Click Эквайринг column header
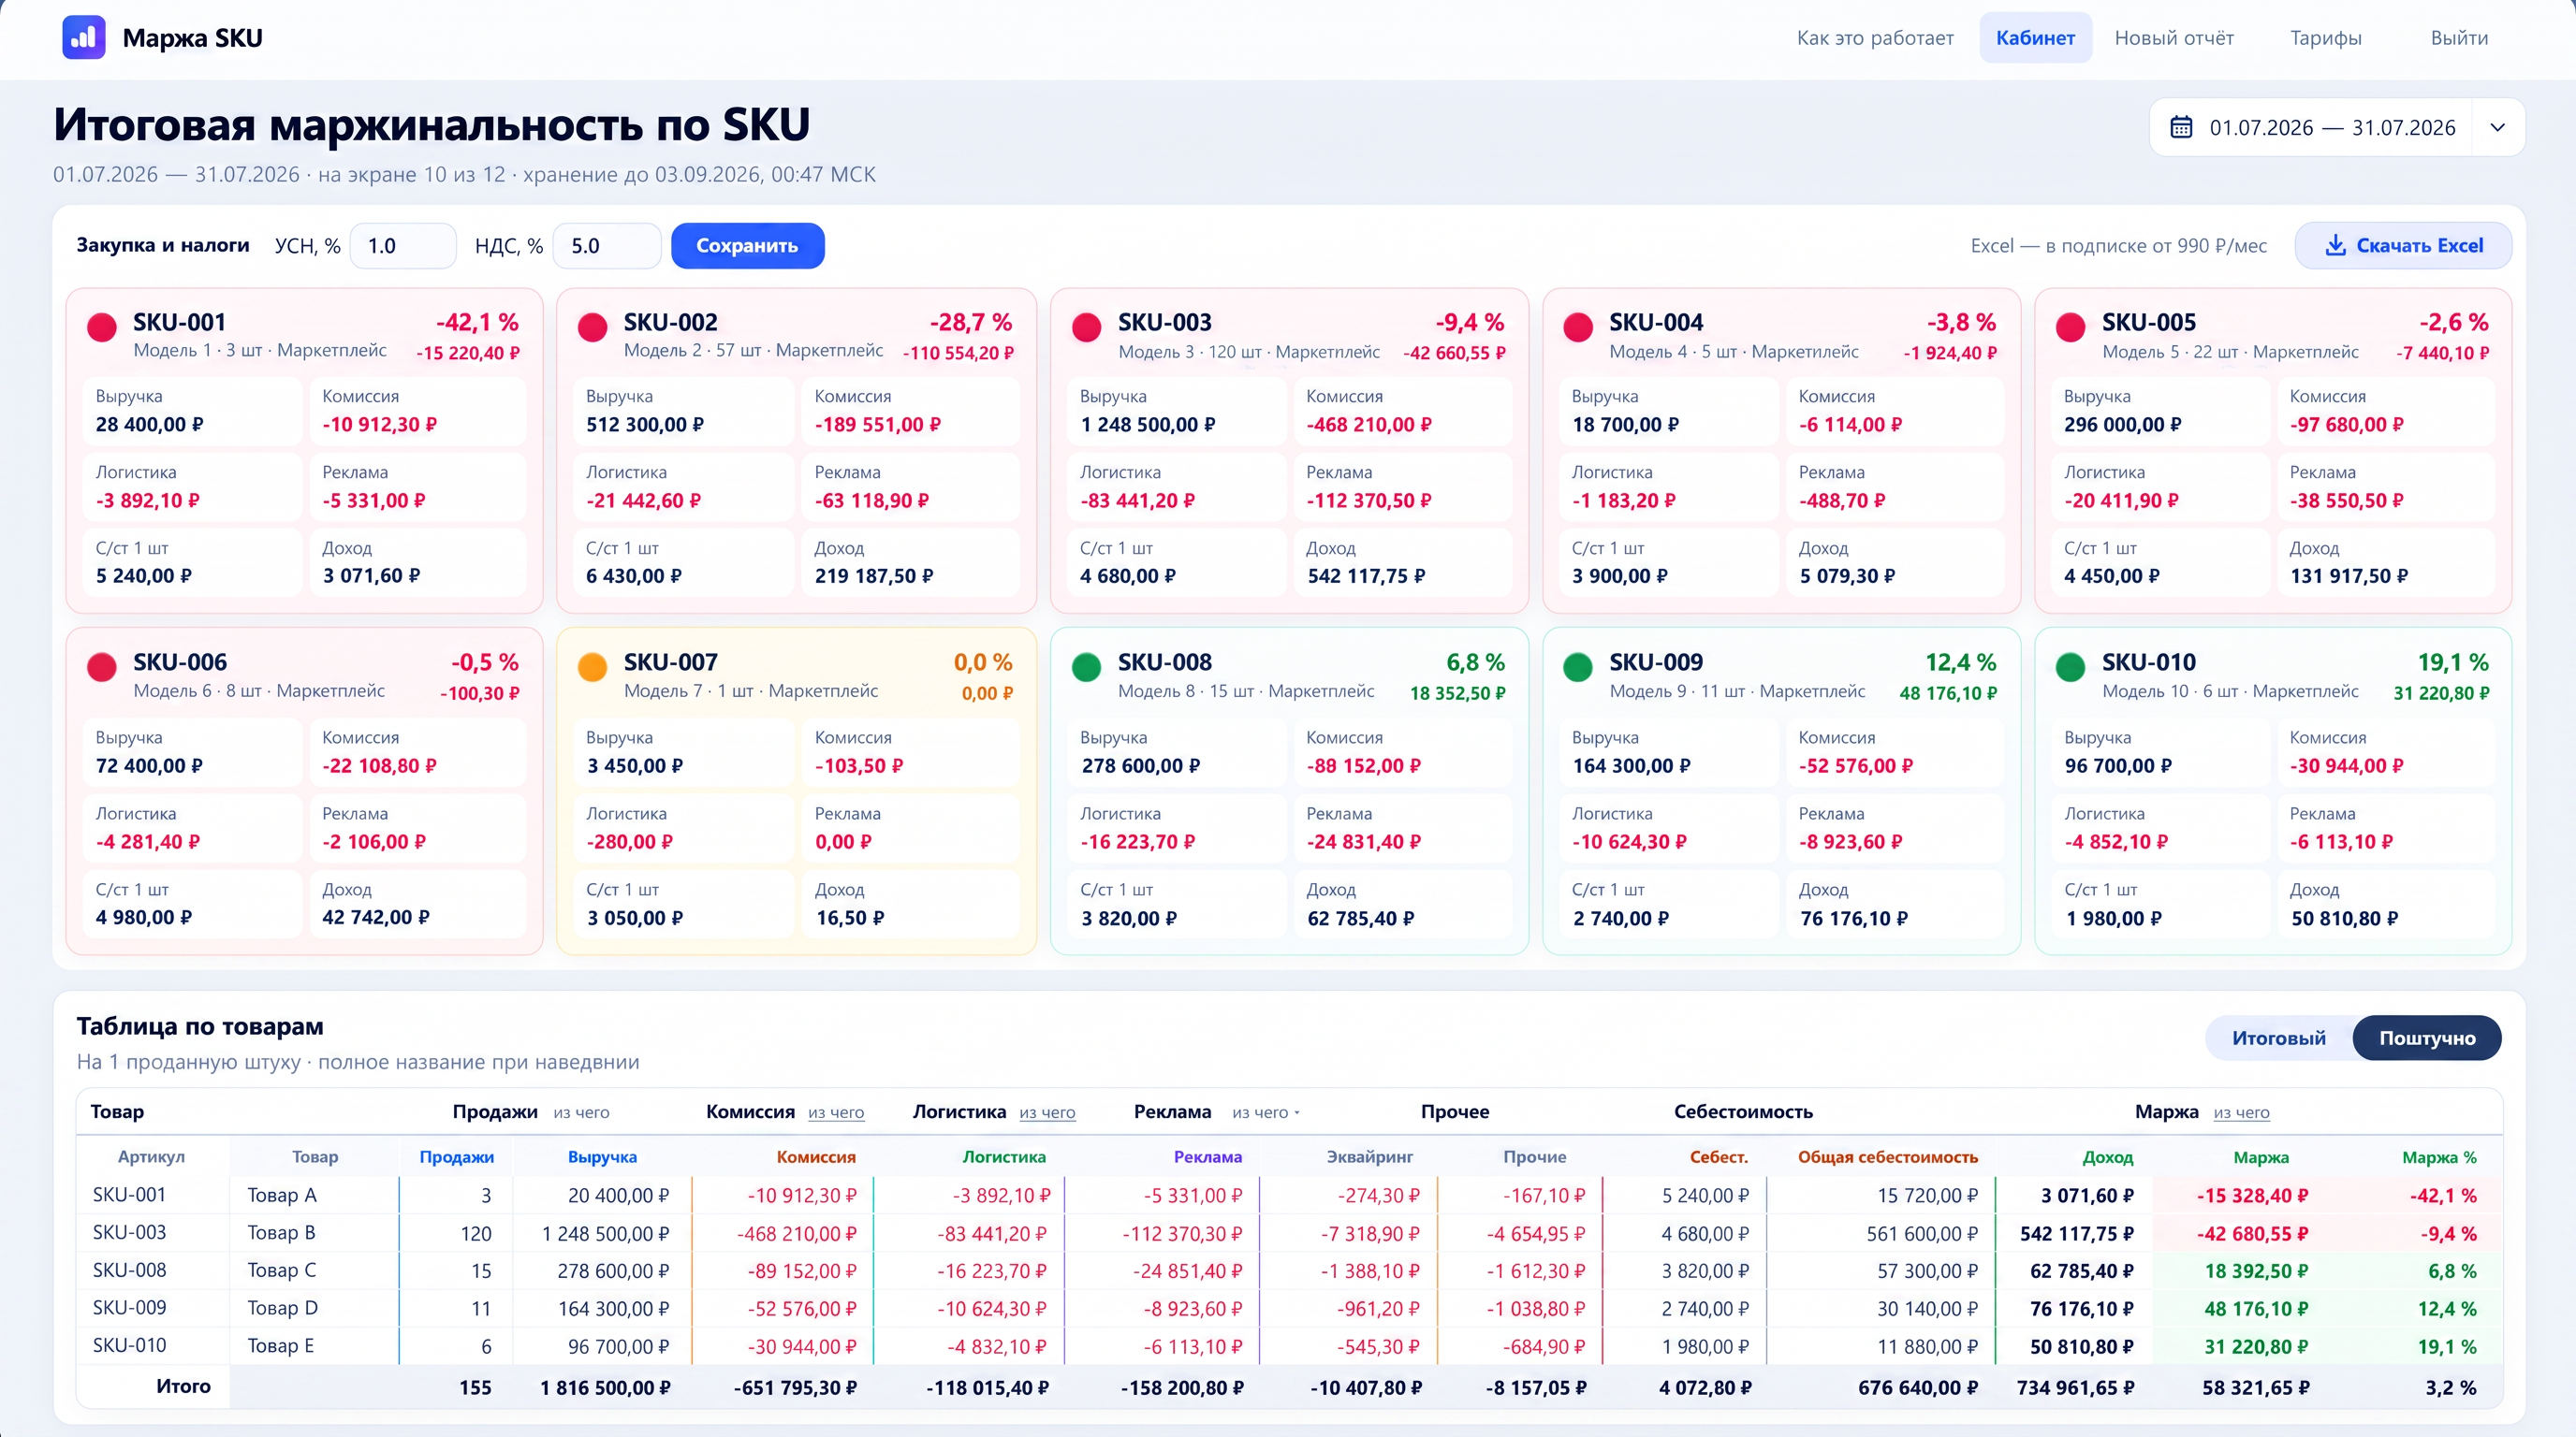The image size is (2576, 1437). [1370, 1157]
